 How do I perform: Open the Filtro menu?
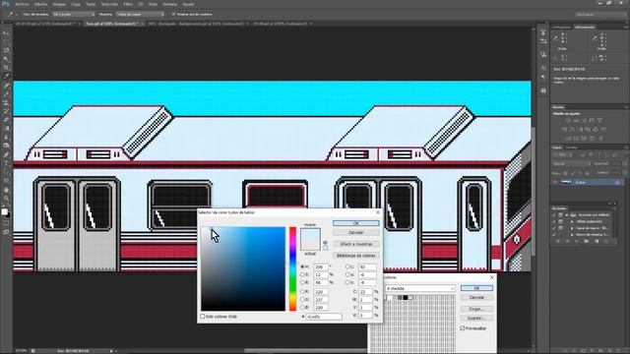pos(128,4)
